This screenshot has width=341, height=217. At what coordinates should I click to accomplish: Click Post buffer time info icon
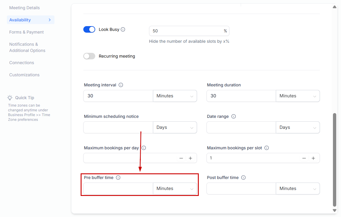(x=243, y=178)
